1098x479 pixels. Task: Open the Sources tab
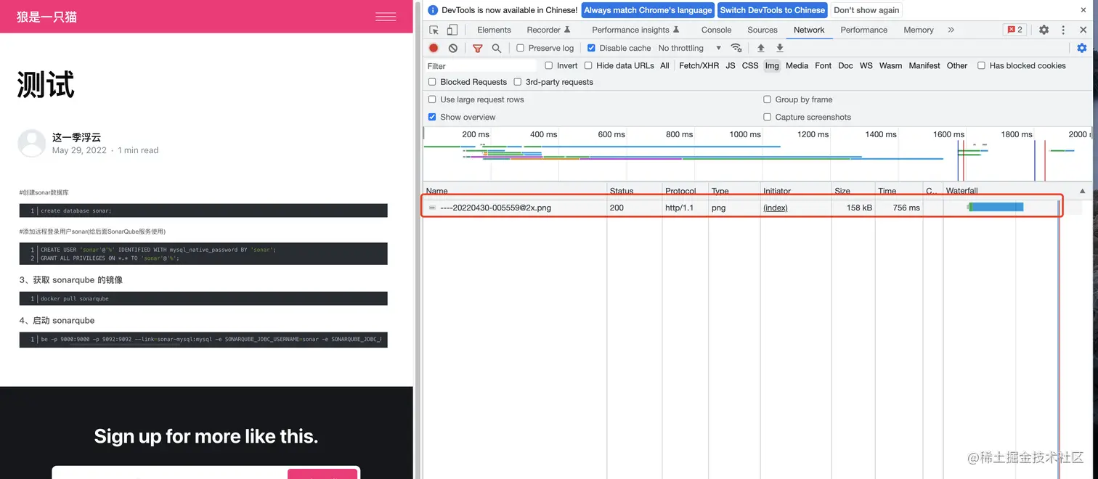762,30
